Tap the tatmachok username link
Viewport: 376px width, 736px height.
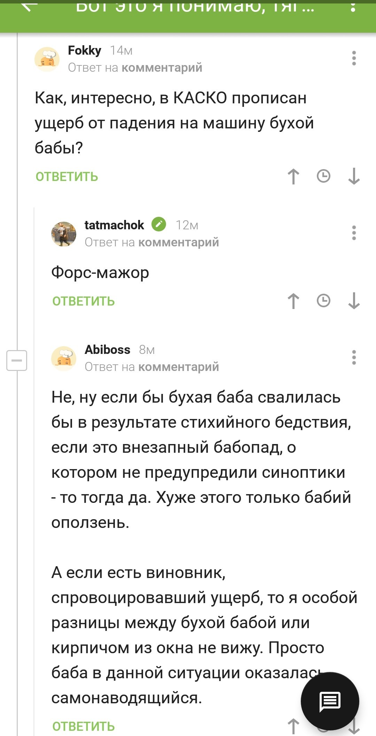114,225
